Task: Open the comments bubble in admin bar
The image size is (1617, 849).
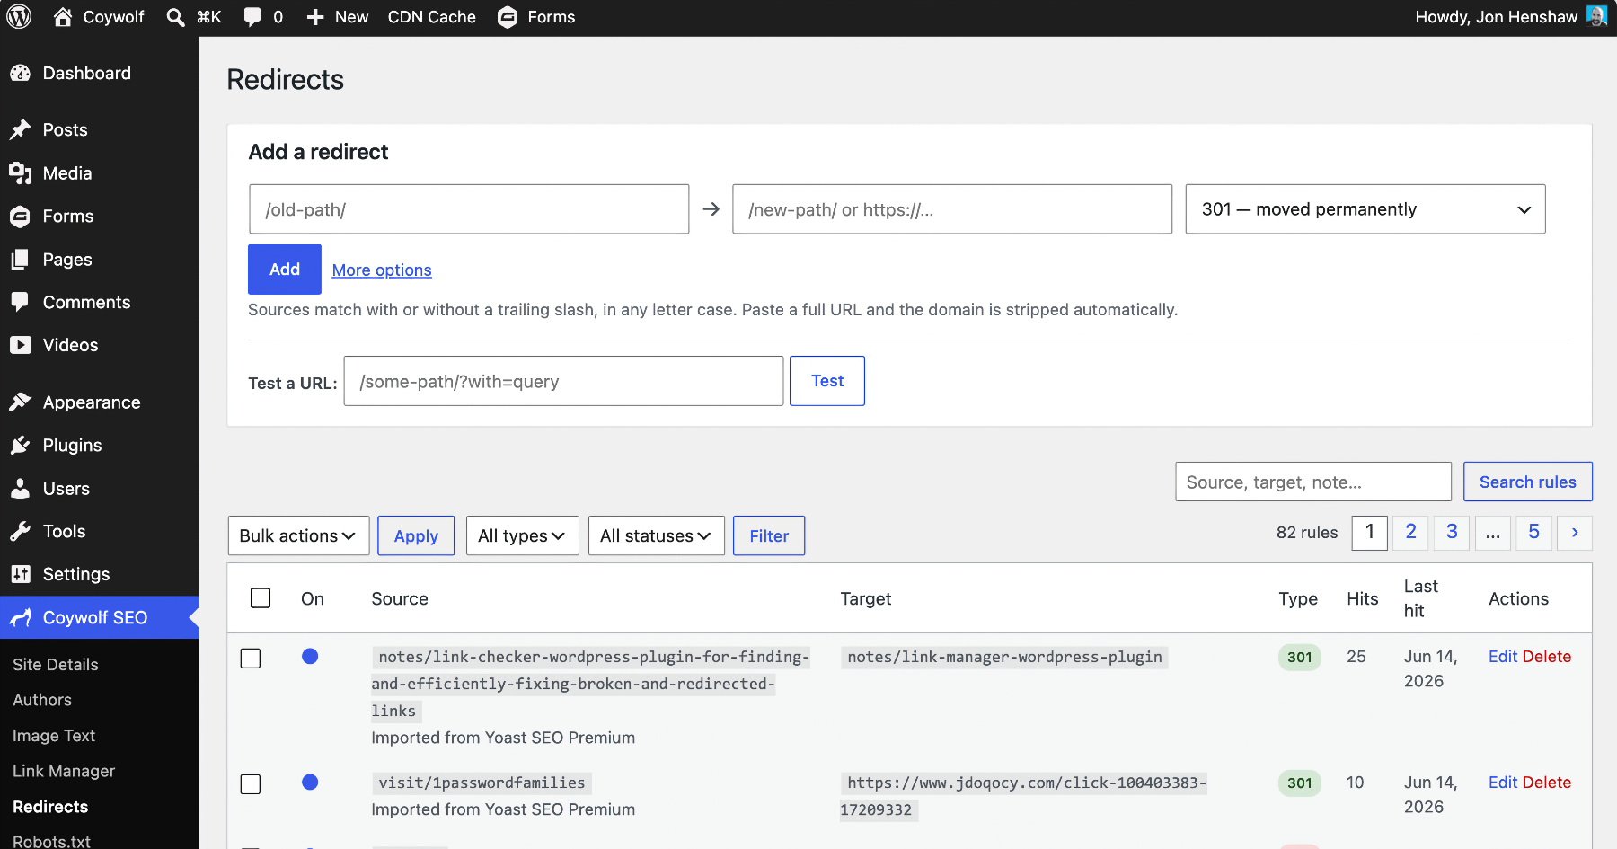Action: [253, 17]
